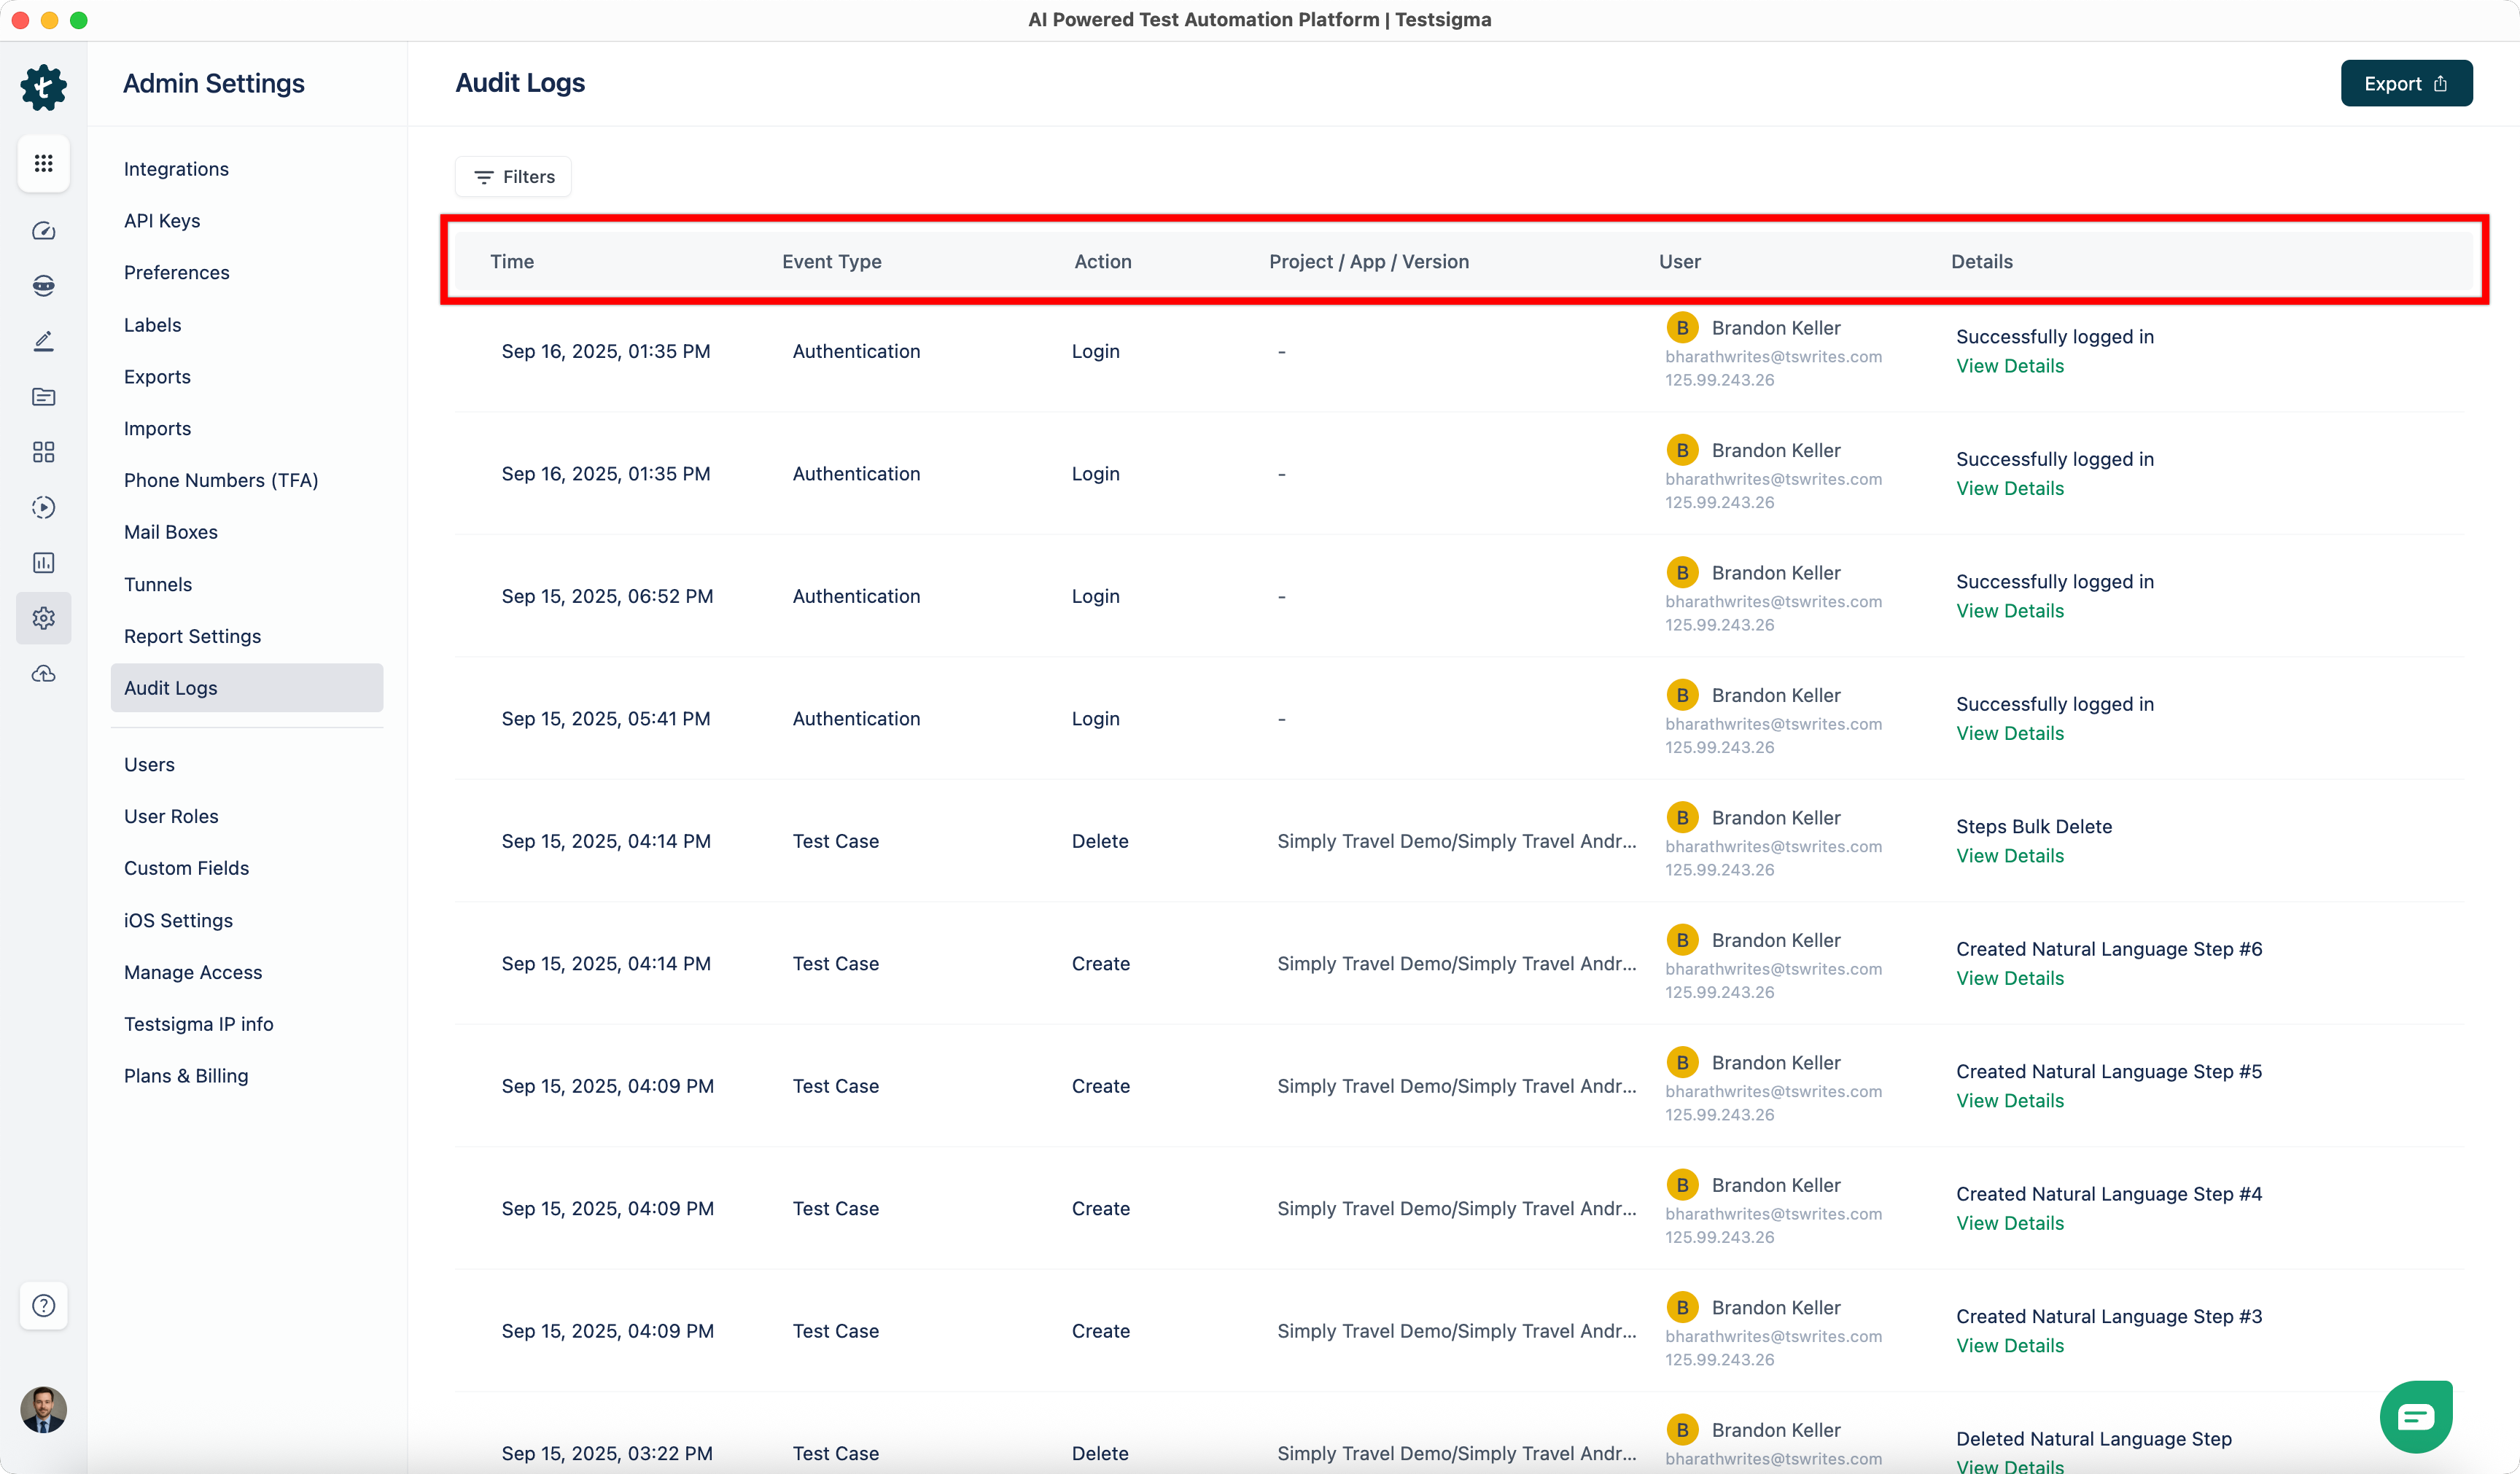2520x1474 pixels.
Task: Open the green chat support bubble
Action: click(x=2415, y=1416)
